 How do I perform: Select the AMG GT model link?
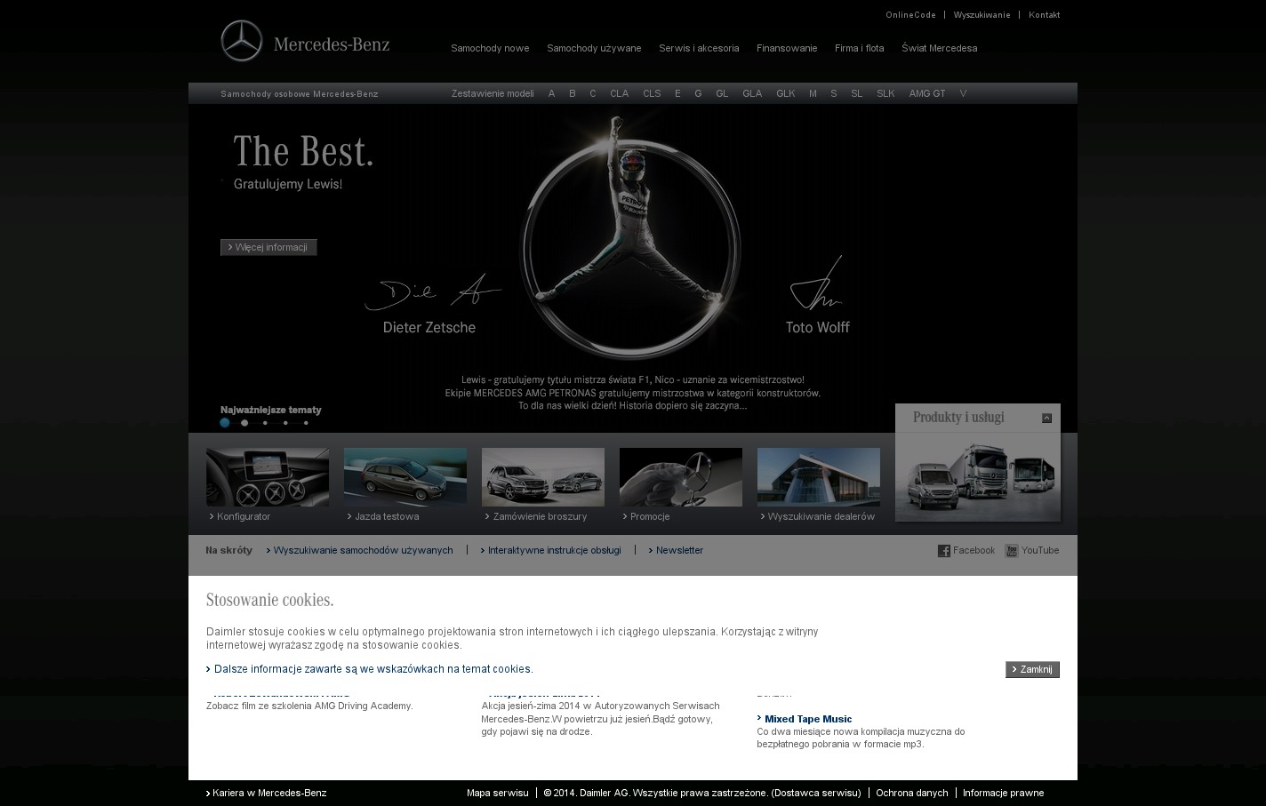pyautogui.click(x=926, y=93)
